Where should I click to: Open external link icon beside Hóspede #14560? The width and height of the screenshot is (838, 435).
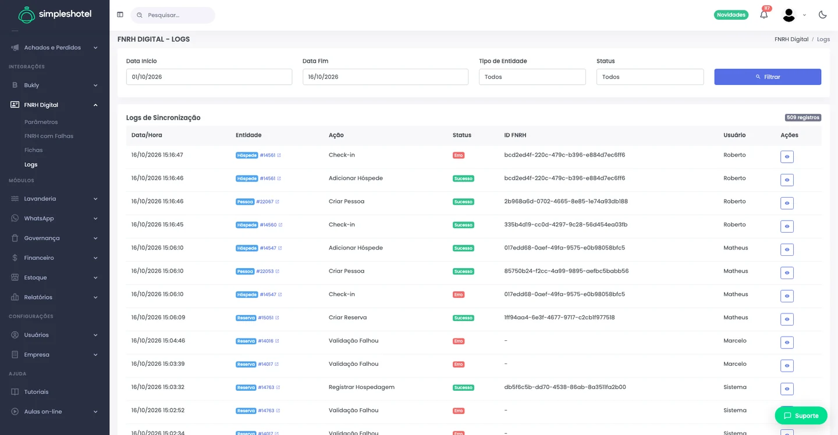280,225
